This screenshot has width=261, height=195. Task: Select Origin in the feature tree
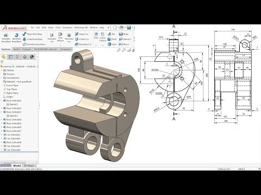tap(8, 97)
